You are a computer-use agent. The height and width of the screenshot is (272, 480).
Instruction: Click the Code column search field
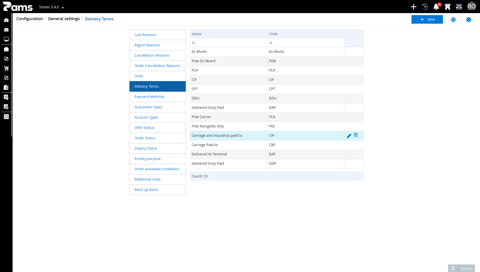(x=306, y=43)
